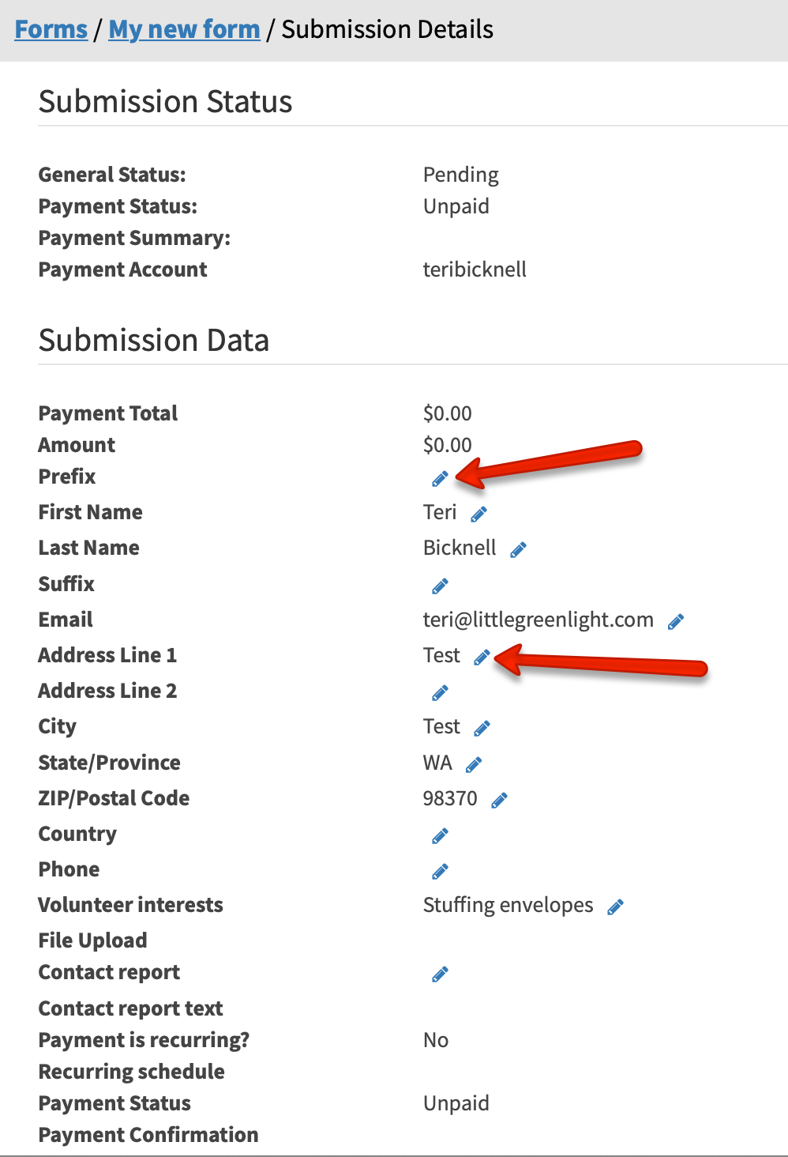Edit the Contact report field
The height and width of the screenshot is (1157, 788).
coord(440,973)
